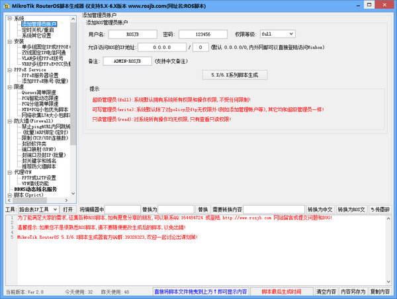Image resolution: width=397 pixels, height=299 pixels.
Task: Select VLAN多线PPPoE拨号 tree item
Action: (42, 58)
